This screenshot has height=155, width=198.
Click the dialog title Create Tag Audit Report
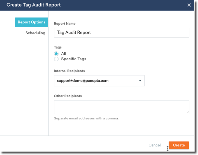click(34, 5)
